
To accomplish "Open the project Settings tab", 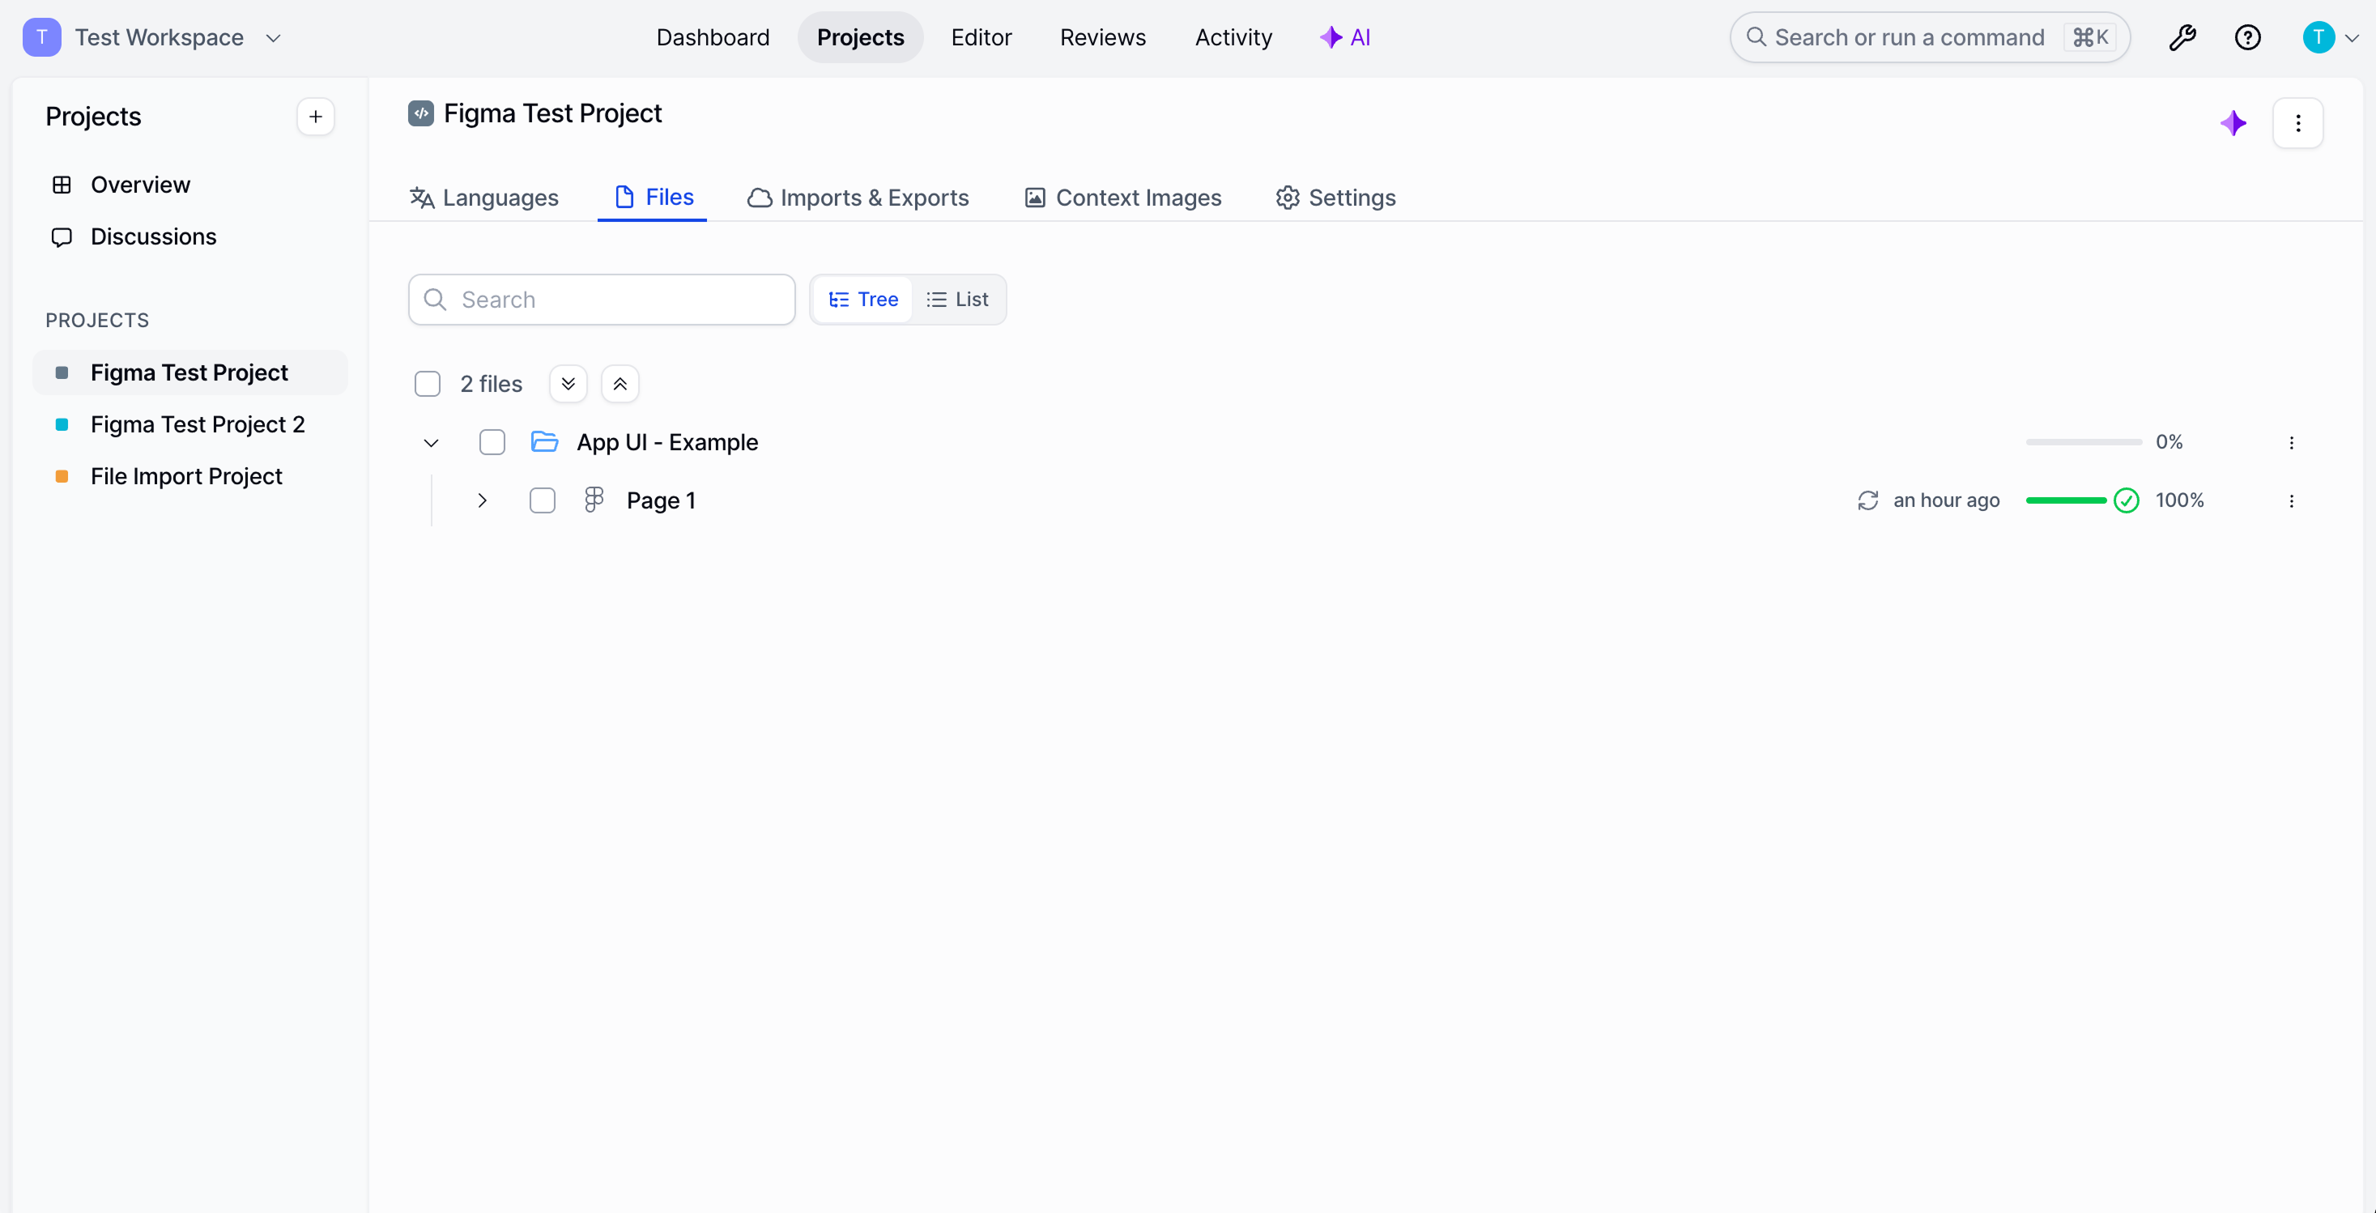I will (1335, 198).
